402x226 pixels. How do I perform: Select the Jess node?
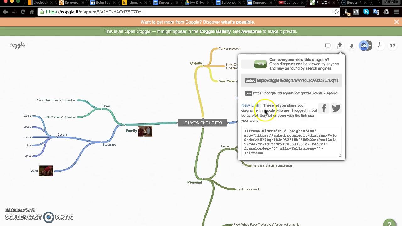click(x=28, y=156)
